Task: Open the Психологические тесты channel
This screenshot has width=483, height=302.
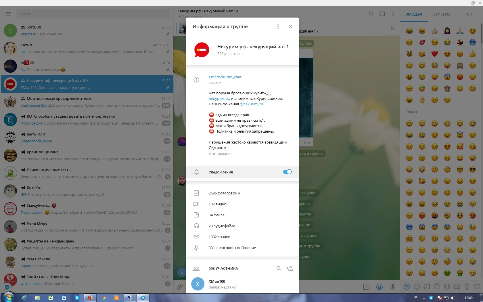Action: point(87,173)
